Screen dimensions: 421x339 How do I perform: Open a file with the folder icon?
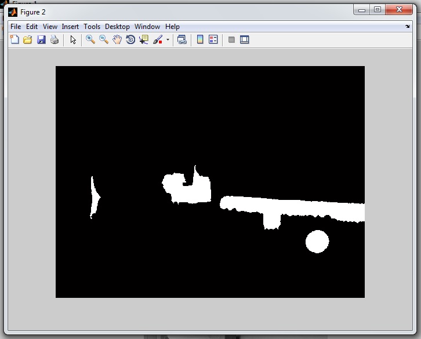[27, 40]
